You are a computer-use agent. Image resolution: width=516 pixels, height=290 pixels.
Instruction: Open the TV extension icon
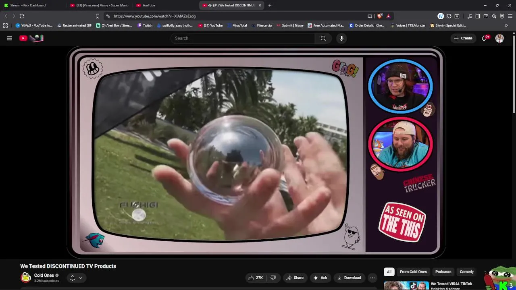tap(441, 16)
